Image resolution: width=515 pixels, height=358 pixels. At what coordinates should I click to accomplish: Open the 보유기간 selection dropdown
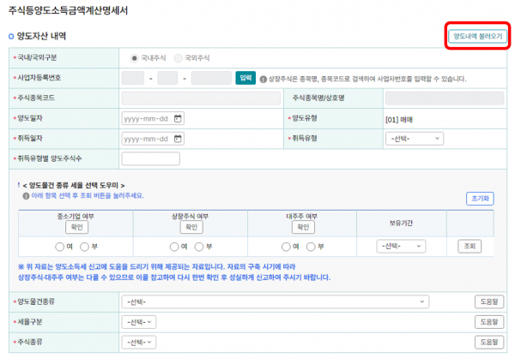402,247
